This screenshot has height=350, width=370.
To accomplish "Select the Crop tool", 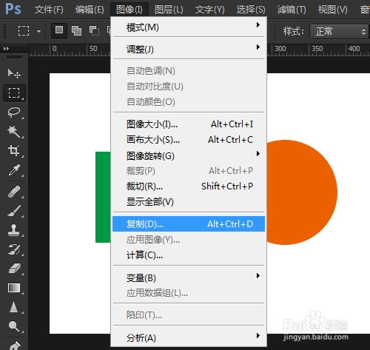I will click(x=14, y=150).
